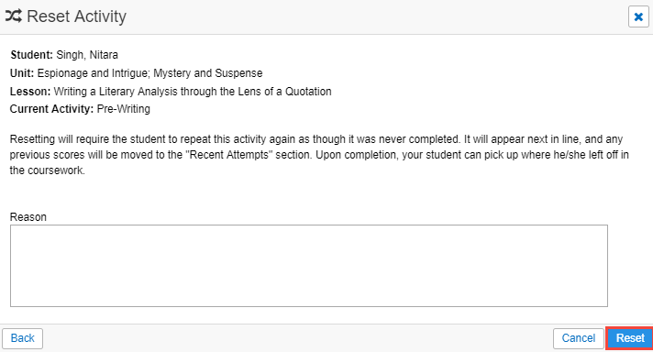
Task: Confirm with the blue Reset button
Action: [x=630, y=338]
